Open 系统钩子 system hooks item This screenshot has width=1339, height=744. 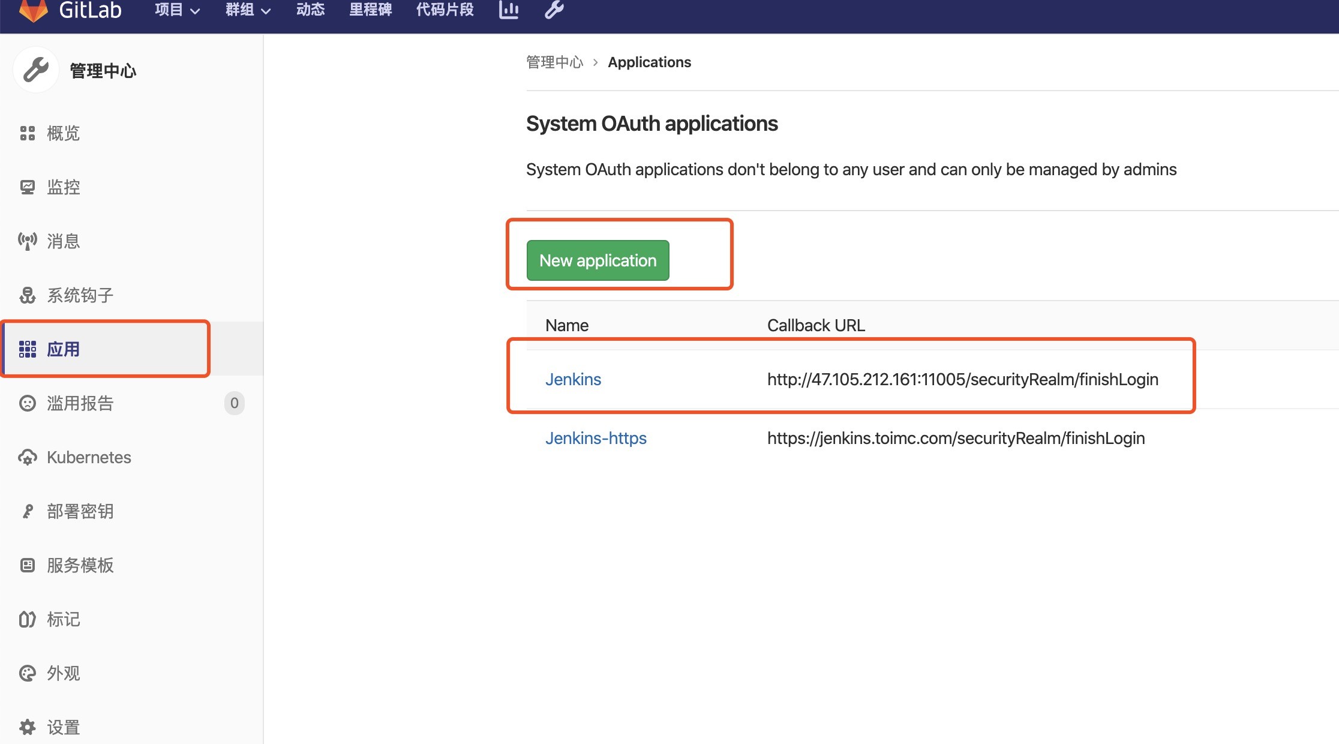79,295
